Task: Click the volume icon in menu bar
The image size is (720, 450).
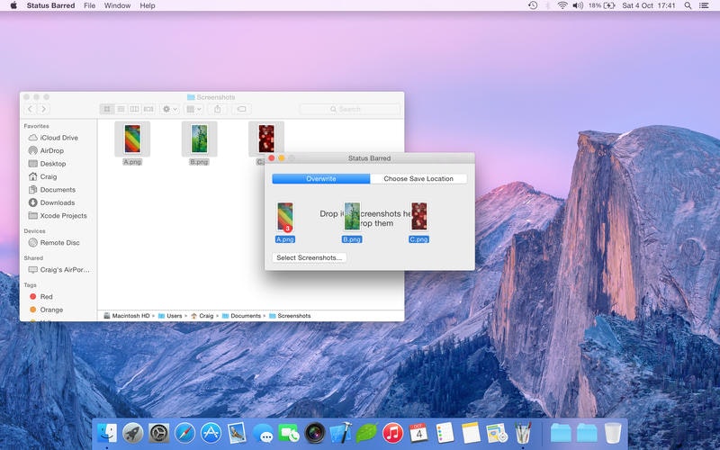Action: click(577, 5)
